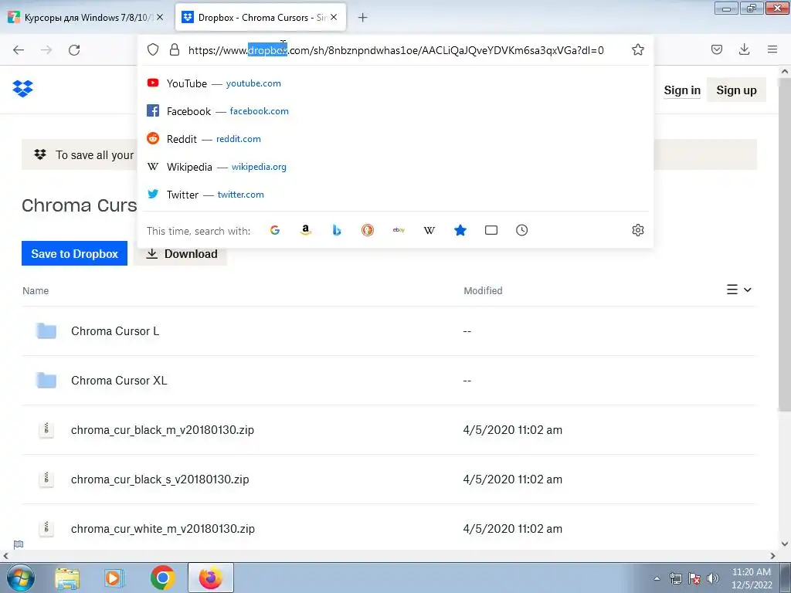Click the Chroma Cursor L folder icon
This screenshot has width=791, height=593.
click(46, 330)
